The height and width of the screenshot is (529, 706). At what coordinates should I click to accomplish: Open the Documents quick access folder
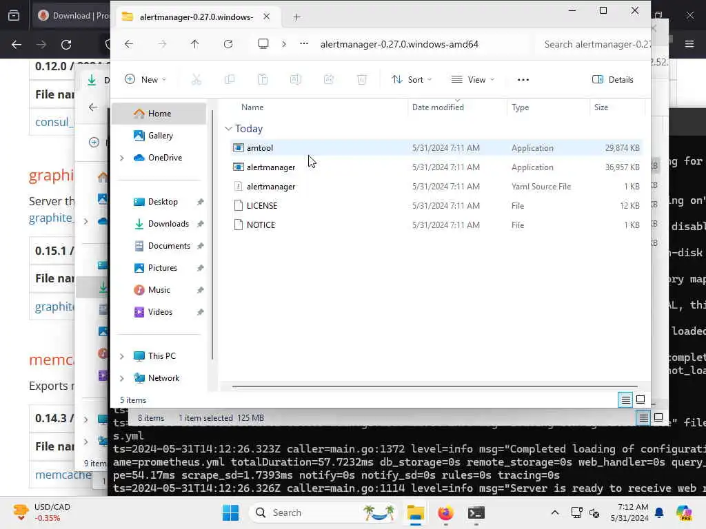[x=159, y=246]
